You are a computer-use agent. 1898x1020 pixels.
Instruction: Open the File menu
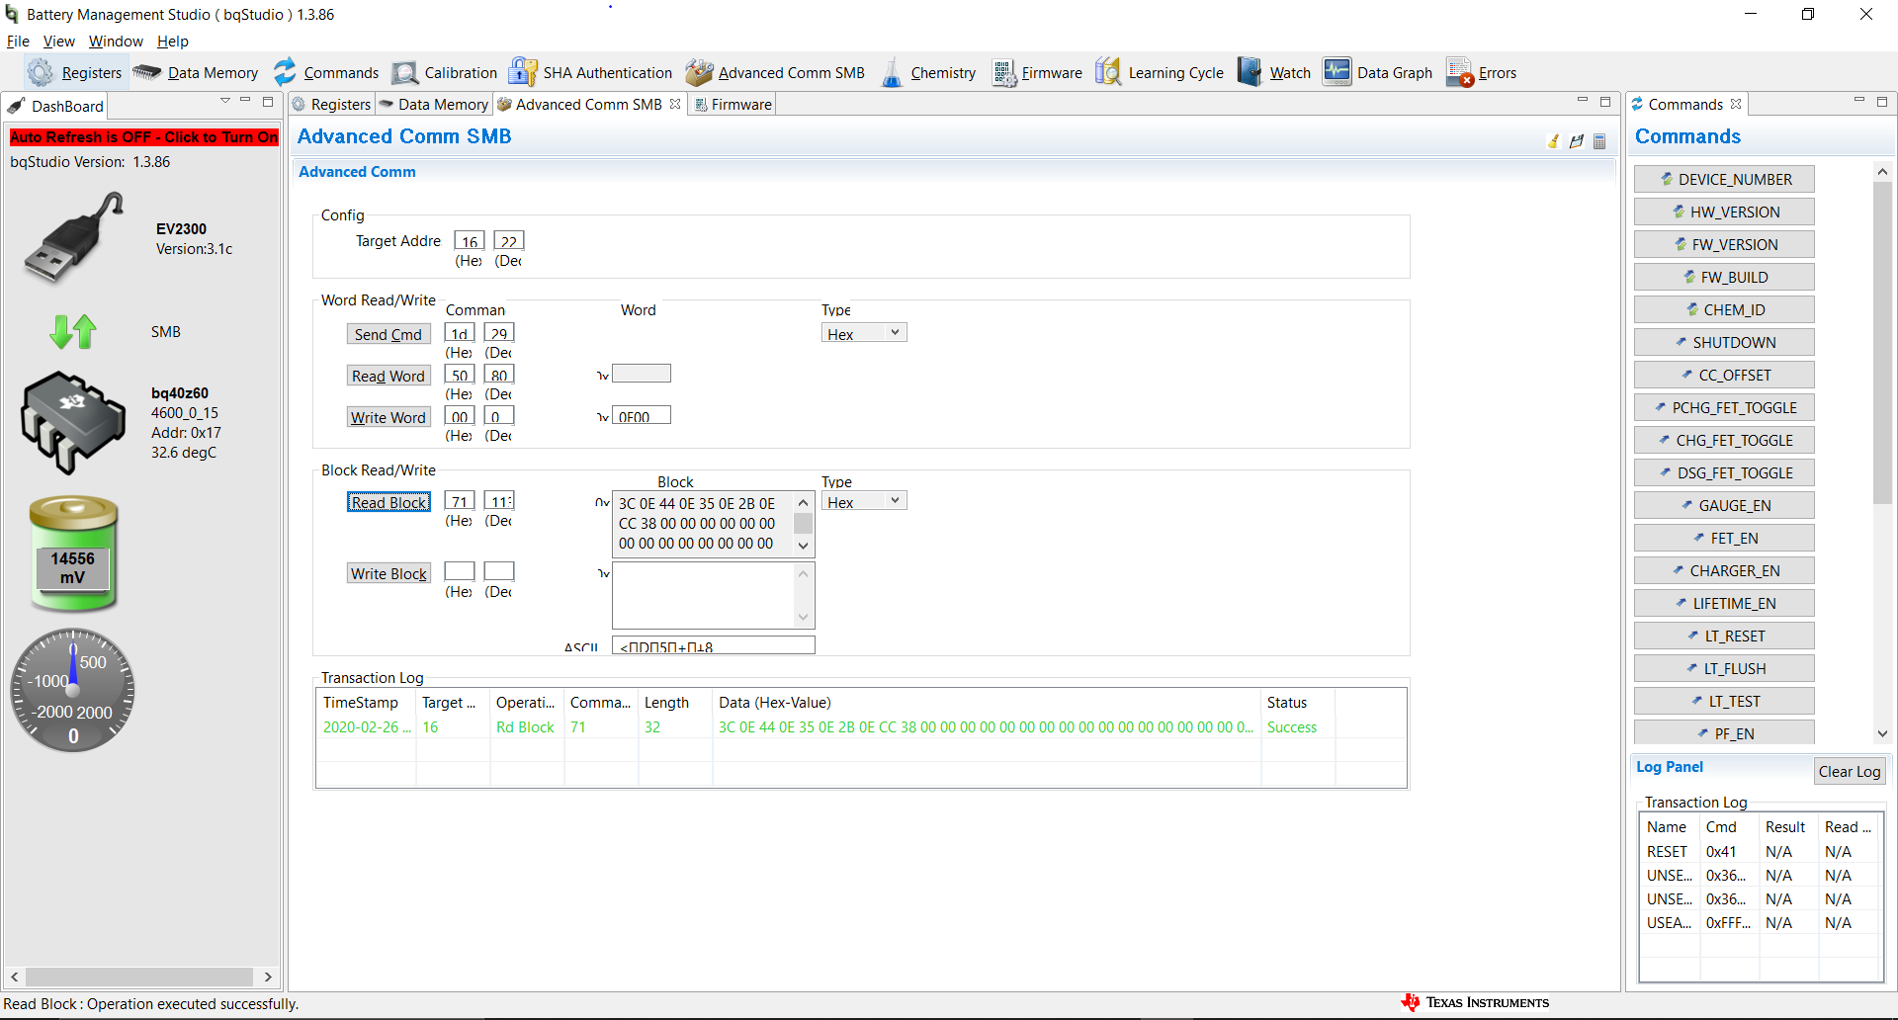coord(18,42)
